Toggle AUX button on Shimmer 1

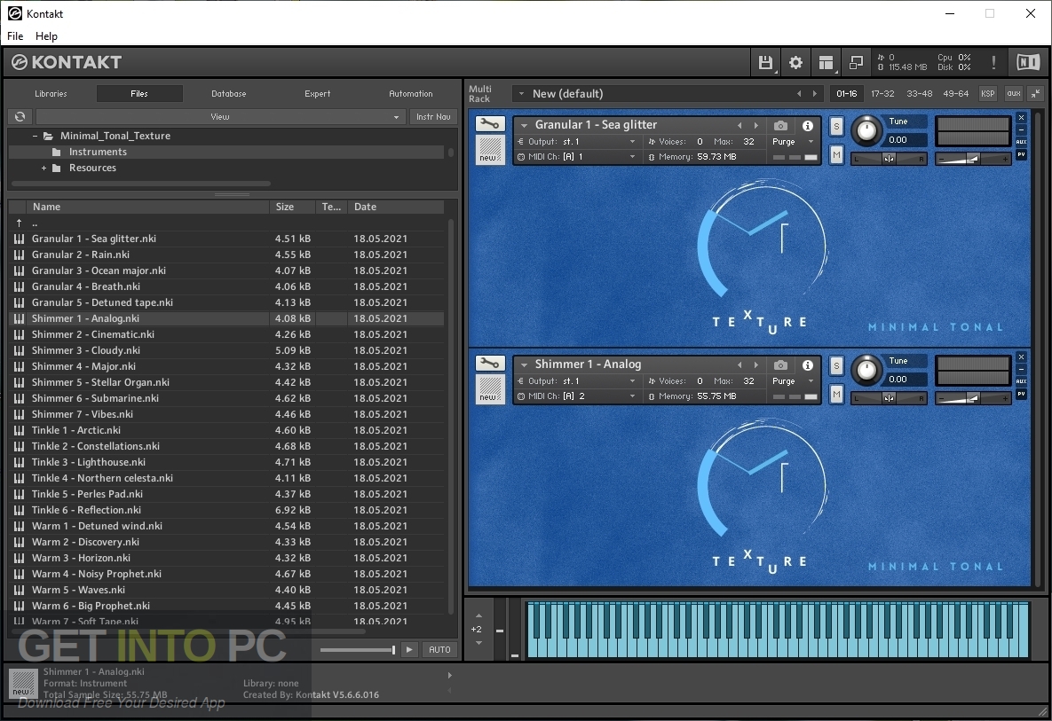point(1021,381)
